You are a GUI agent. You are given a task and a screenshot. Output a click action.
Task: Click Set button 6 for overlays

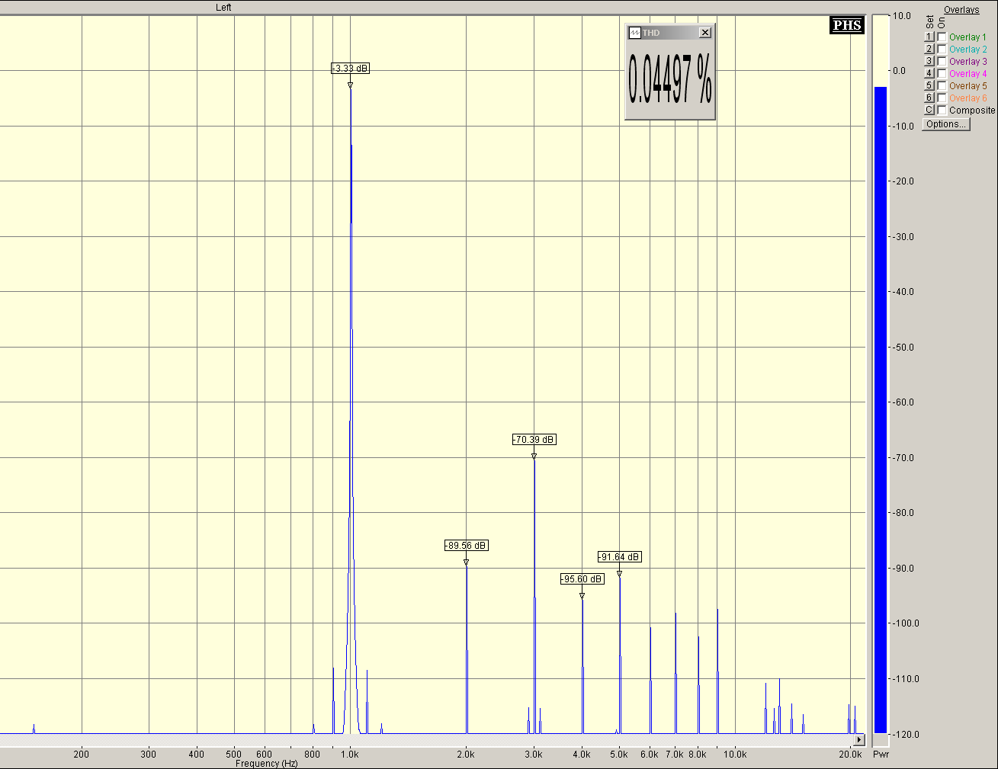(929, 98)
